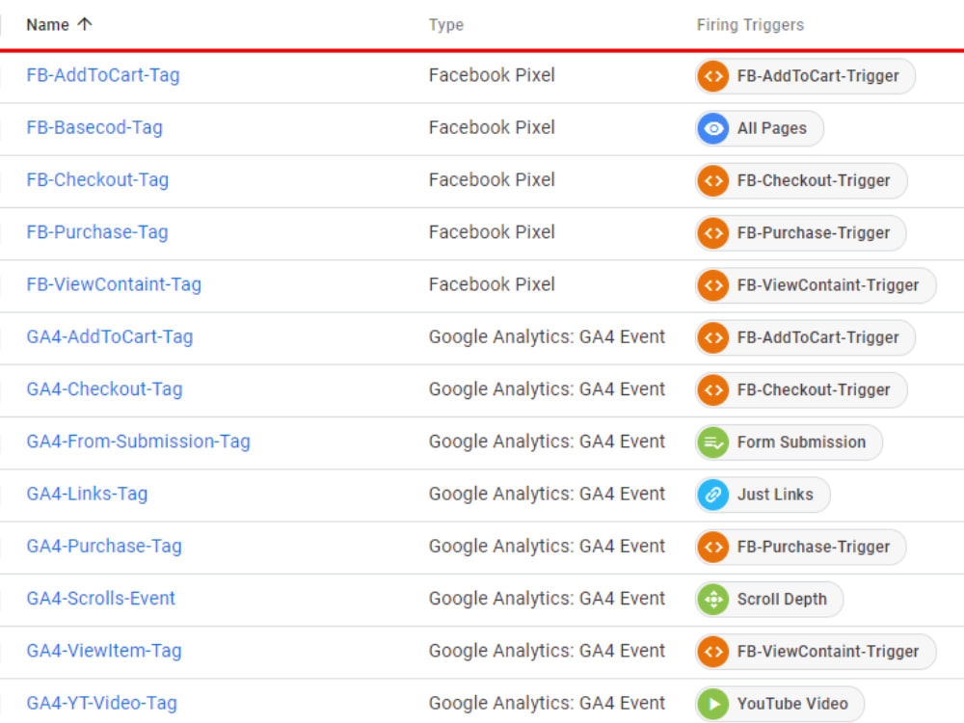This screenshot has width=964, height=723.
Task: Click the green Scroll Depth trigger icon
Action: [713, 599]
